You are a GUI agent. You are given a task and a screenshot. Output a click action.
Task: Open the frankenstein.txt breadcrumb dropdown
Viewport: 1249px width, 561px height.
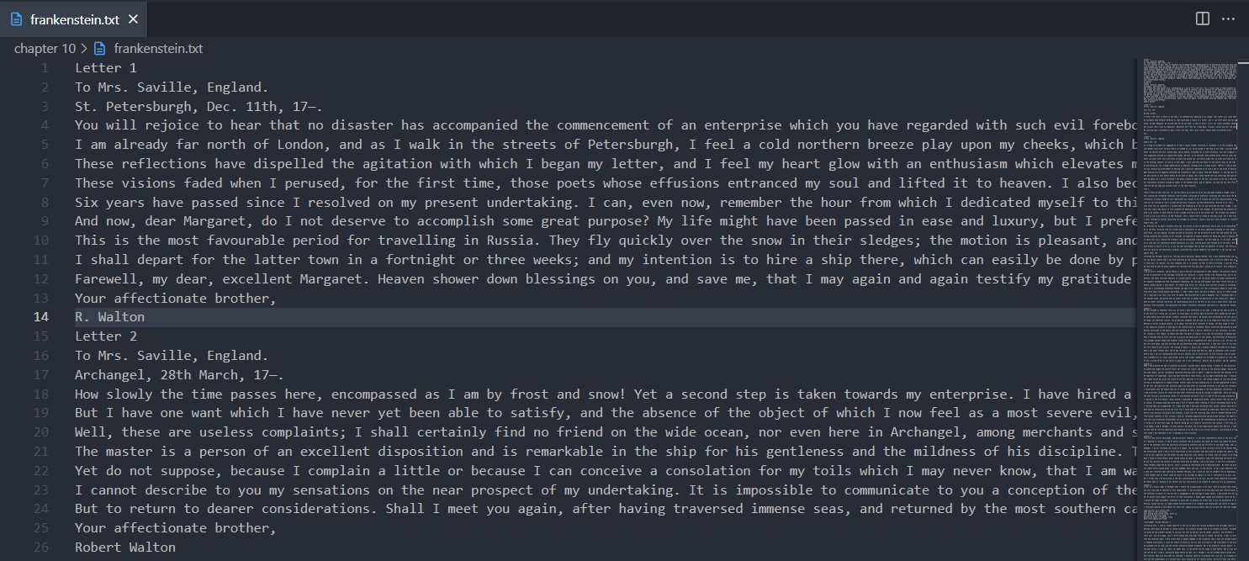157,49
